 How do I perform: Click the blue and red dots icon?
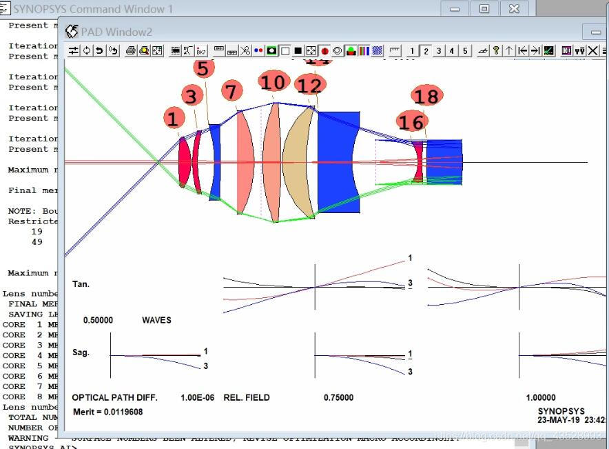pyautogui.click(x=258, y=50)
